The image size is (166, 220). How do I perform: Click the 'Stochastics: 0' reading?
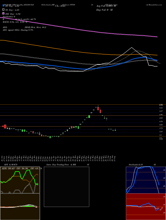[9, 17]
